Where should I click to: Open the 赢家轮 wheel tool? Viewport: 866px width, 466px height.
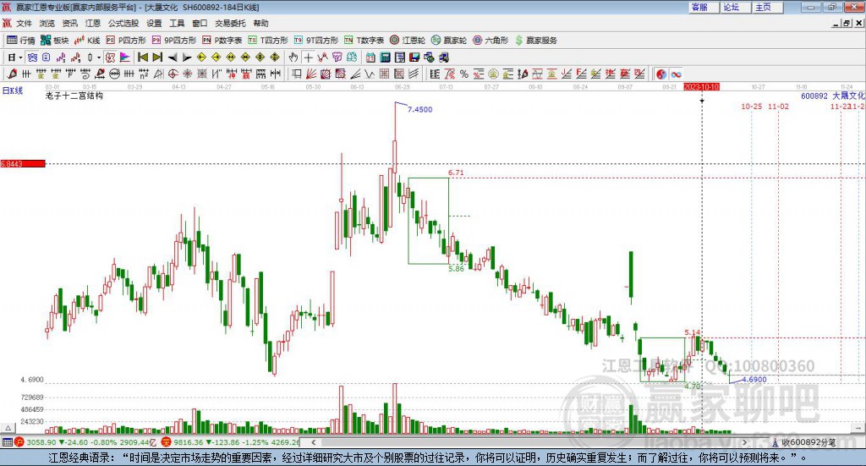point(448,41)
